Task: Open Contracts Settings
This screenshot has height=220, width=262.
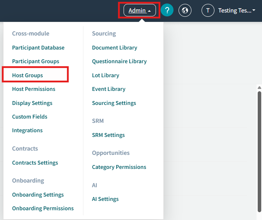Action: (35, 163)
